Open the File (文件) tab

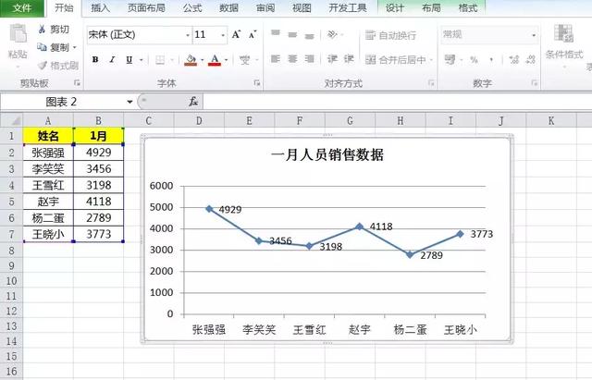pos(22,8)
